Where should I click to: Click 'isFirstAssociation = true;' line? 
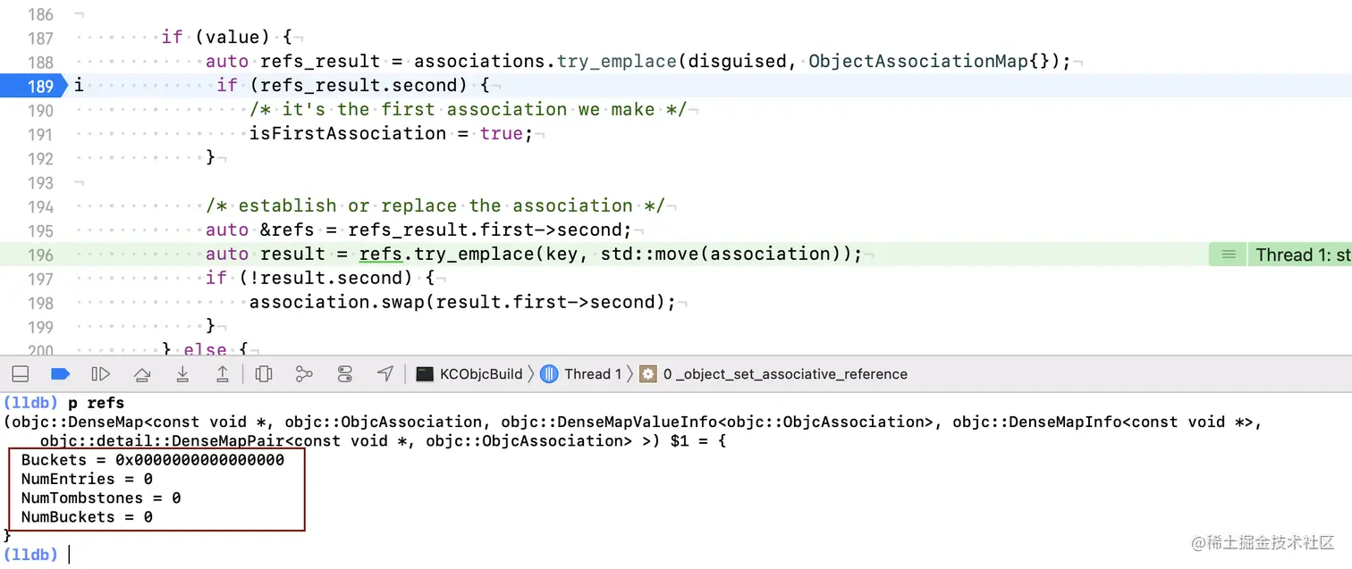[x=391, y=133]
